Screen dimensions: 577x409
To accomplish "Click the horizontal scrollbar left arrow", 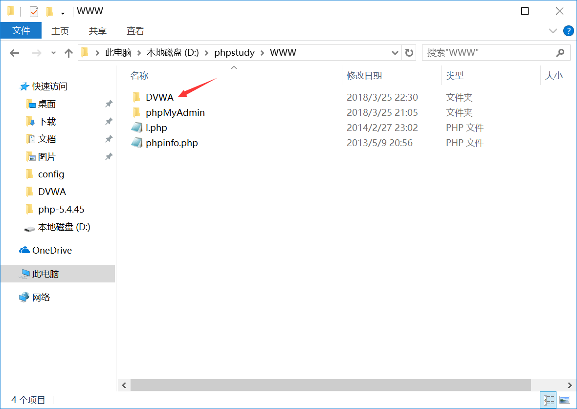I will 124,385.
